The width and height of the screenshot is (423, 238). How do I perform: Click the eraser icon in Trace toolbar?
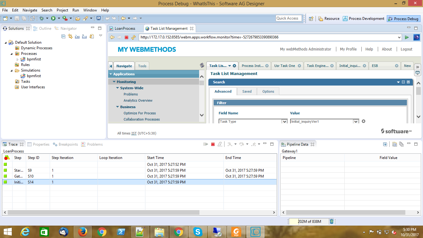220,144
